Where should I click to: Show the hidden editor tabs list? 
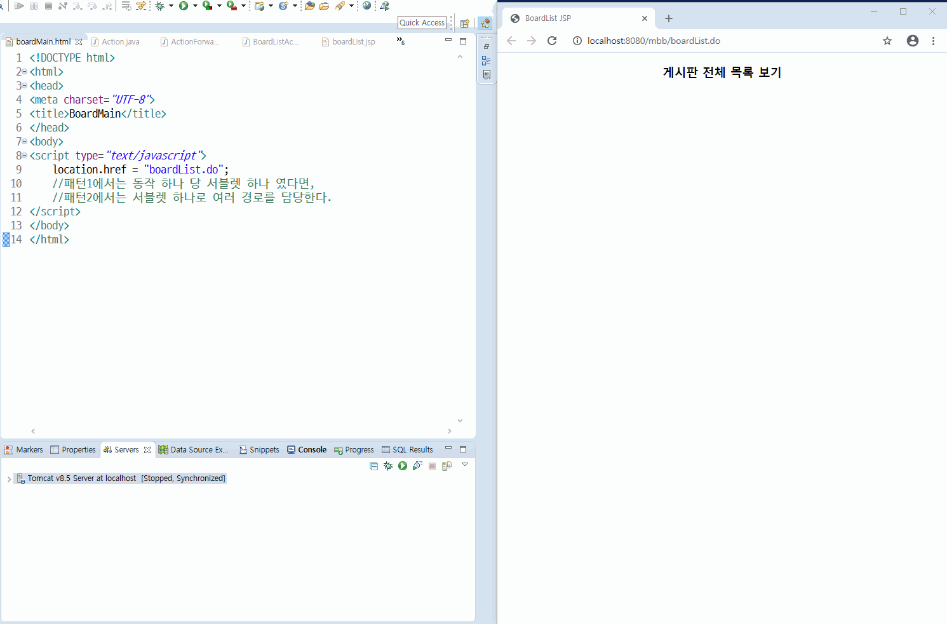click(401, 41)
